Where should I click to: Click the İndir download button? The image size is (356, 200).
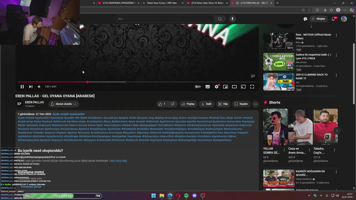(x=207, y=104)
